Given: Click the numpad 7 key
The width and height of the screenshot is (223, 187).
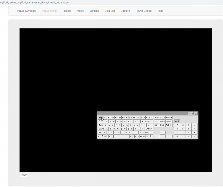Looking at the screenshot, I should pyautogui.click(x=177, y=125).
